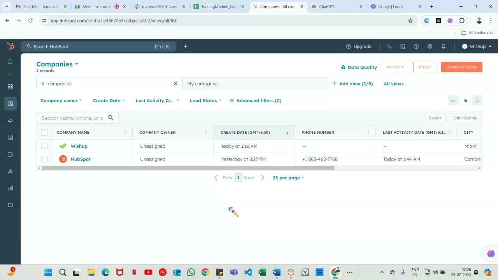Bookmark this page with the star icon
Image resolution: width=498 pixels, height=280 pixels.
coord(410,21)
